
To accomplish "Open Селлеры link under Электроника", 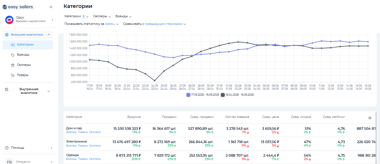I will pyautogui.click(x=95, y=146).
